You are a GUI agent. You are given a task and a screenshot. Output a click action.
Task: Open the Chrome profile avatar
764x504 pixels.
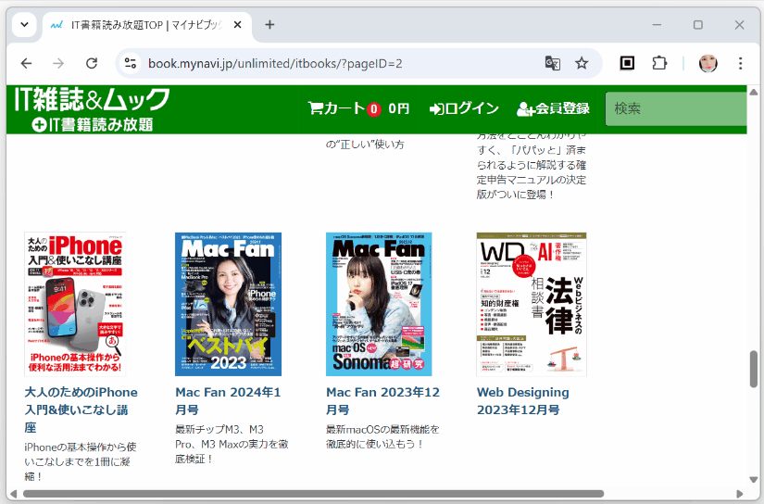click(708, 63)
